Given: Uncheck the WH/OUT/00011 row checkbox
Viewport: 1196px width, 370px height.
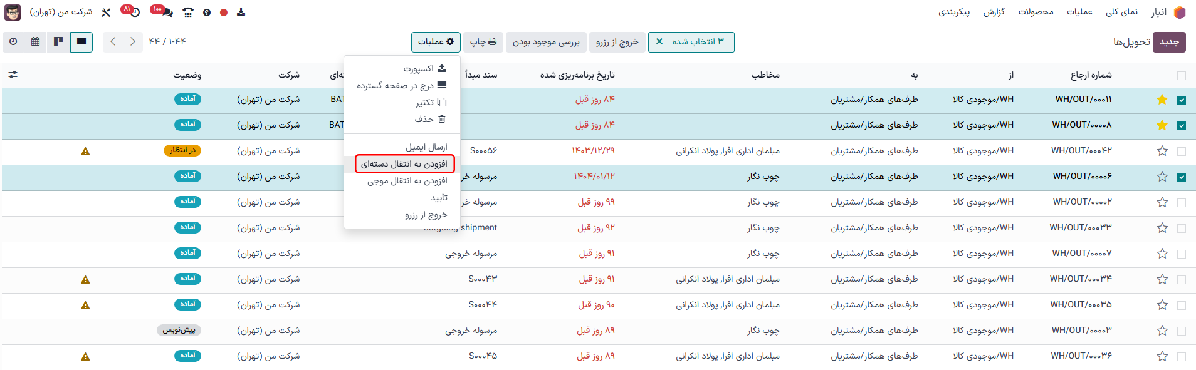Looking at the screenshot, I should 1182,100.
